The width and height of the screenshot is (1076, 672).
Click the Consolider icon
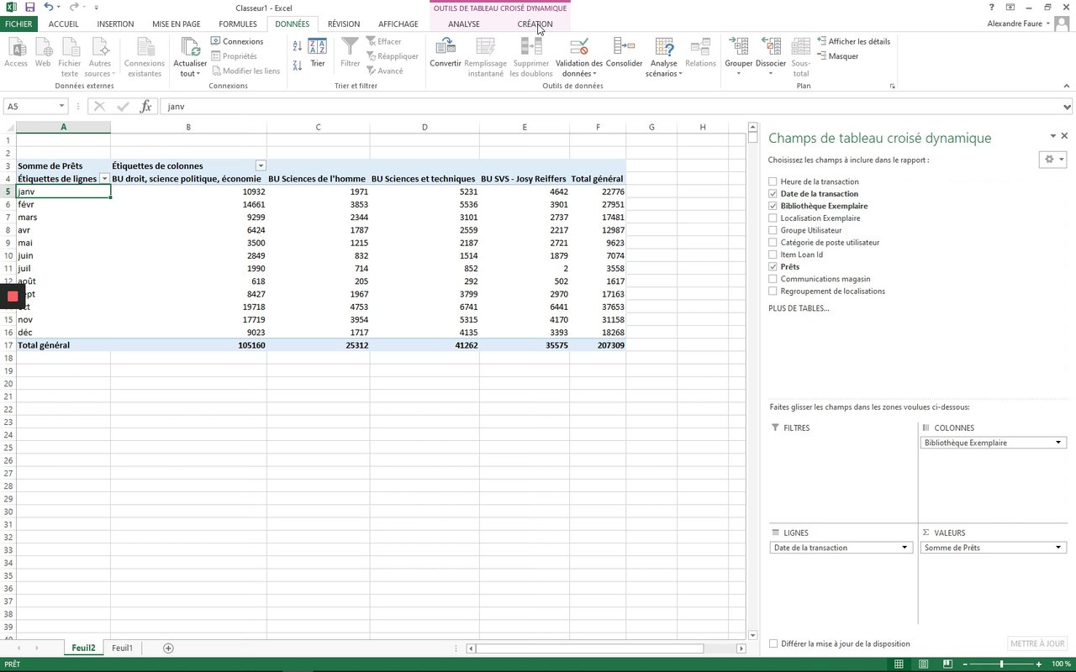click(x=625, y=52)
